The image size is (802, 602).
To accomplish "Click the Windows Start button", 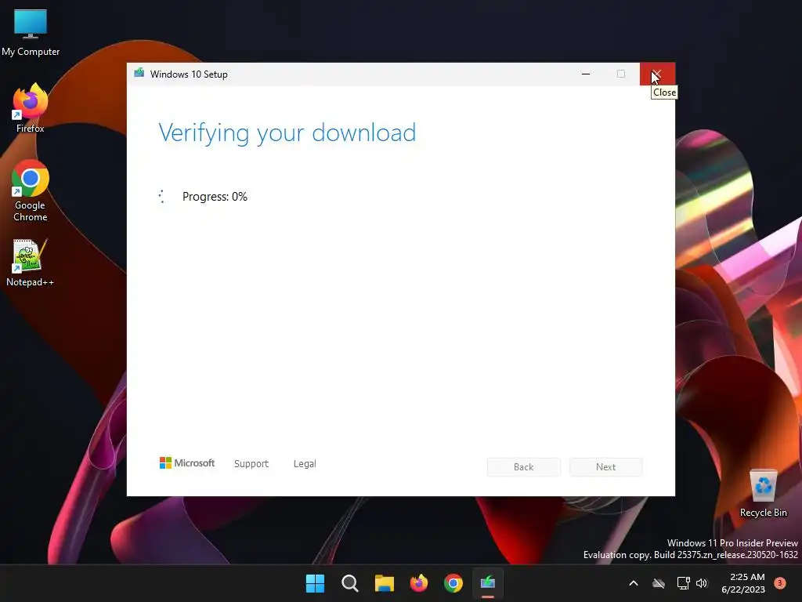I will [x=315, y=583].
